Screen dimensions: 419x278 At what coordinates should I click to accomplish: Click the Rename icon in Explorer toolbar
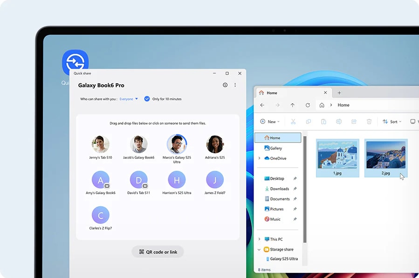[x=338, y=122]
